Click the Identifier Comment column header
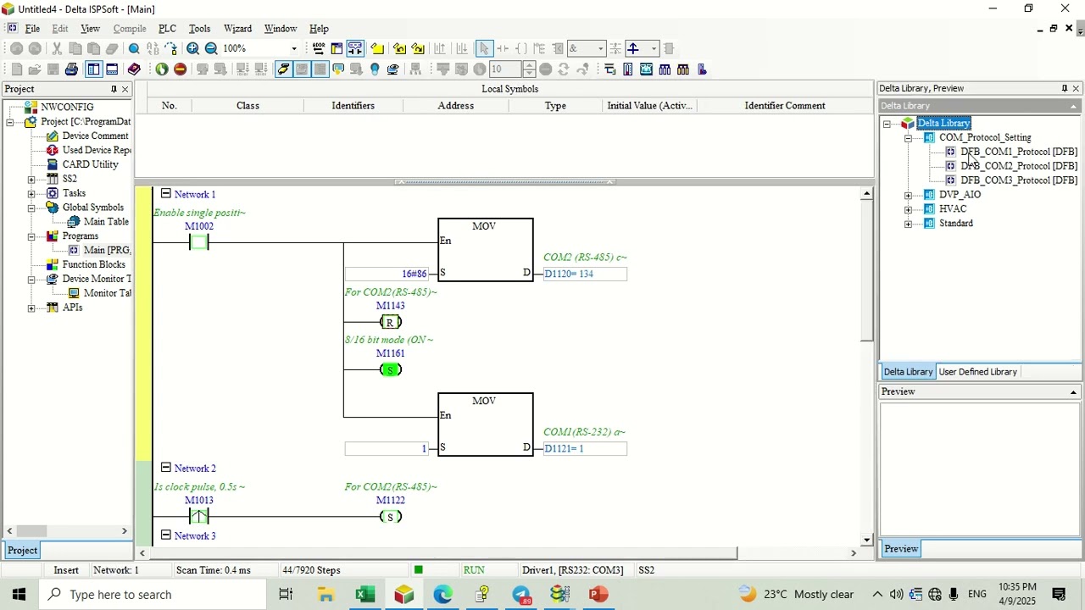1085x610 pixels. 785,105
